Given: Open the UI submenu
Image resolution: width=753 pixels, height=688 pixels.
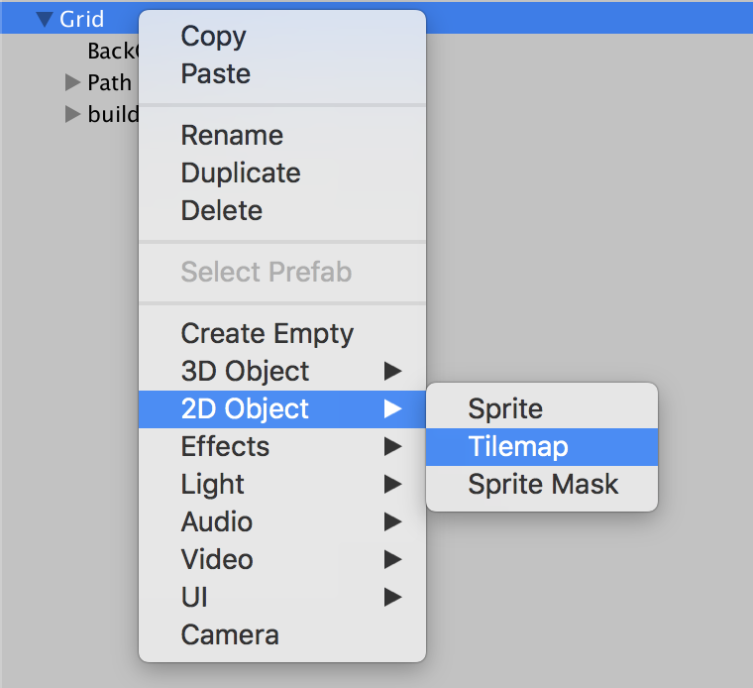Looking at the screenshot, I should pos(282,597).
